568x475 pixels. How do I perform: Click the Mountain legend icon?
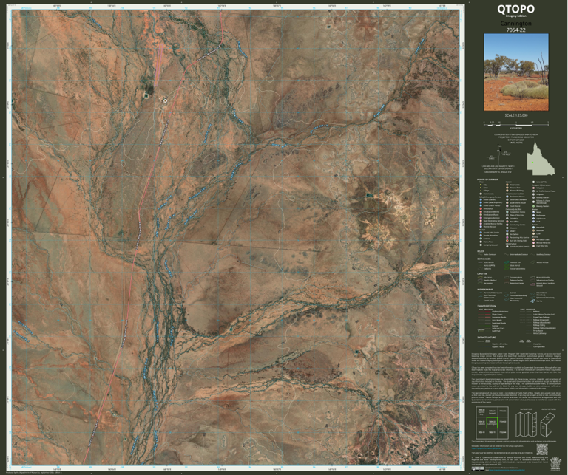tap(533, 230)
